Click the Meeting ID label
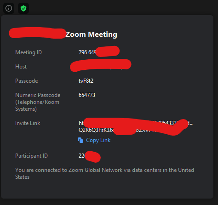 click(x=29, y=52)
